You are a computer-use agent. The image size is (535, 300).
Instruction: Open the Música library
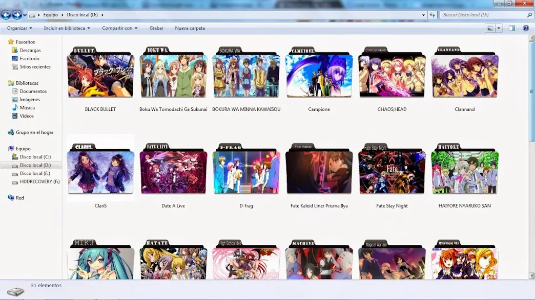tap(27, 108)
